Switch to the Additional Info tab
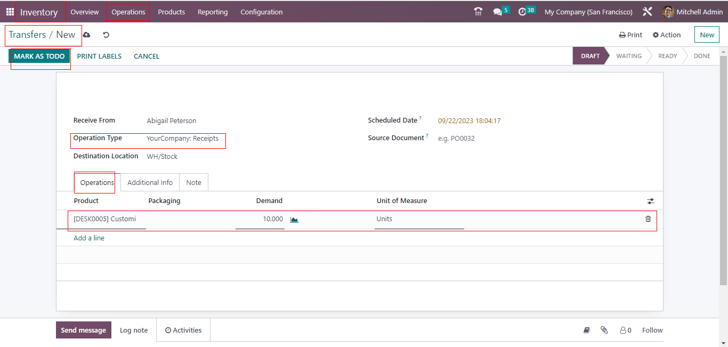 pos(150,182)
